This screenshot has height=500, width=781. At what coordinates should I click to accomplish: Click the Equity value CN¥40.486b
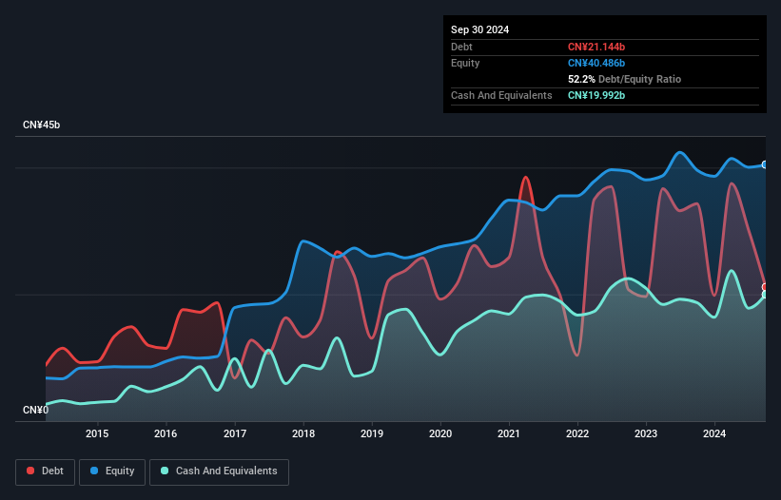point(596,63)
